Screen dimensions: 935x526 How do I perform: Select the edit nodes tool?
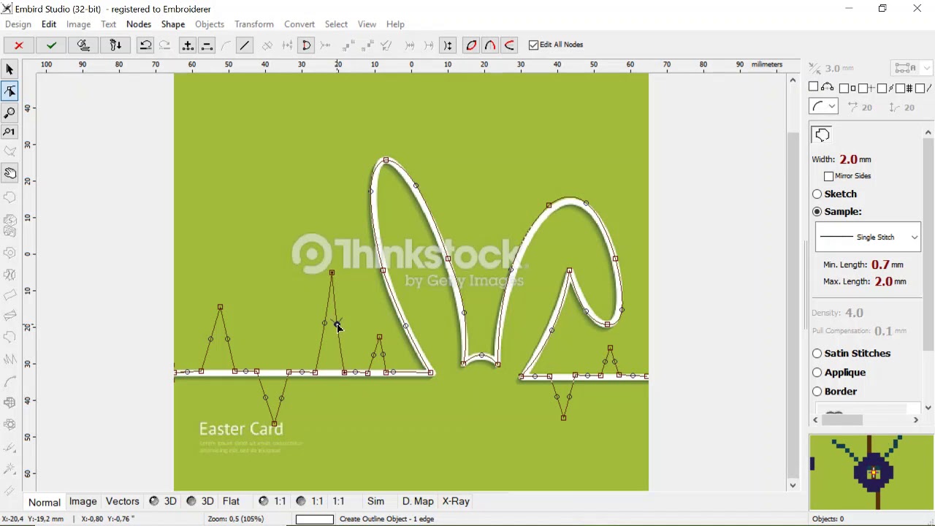pos(9,91)
